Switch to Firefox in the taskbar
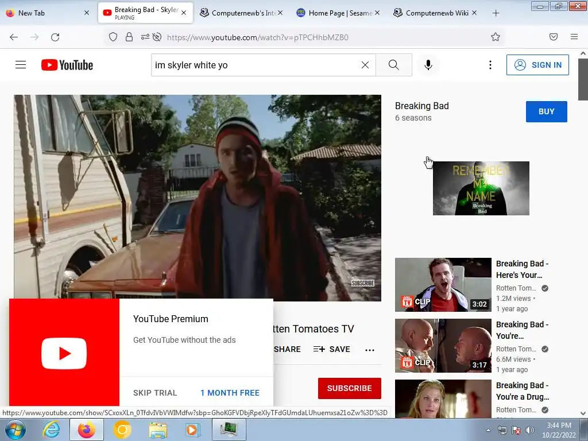 (86, 430)
